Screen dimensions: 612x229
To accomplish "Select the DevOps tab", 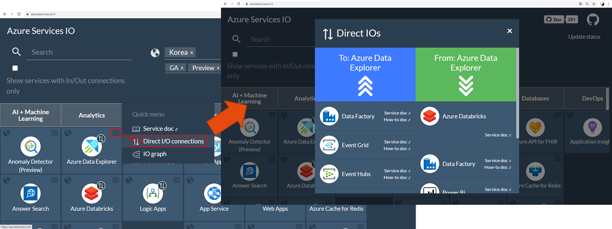I will pyautogui.click(x=592, y=99).
